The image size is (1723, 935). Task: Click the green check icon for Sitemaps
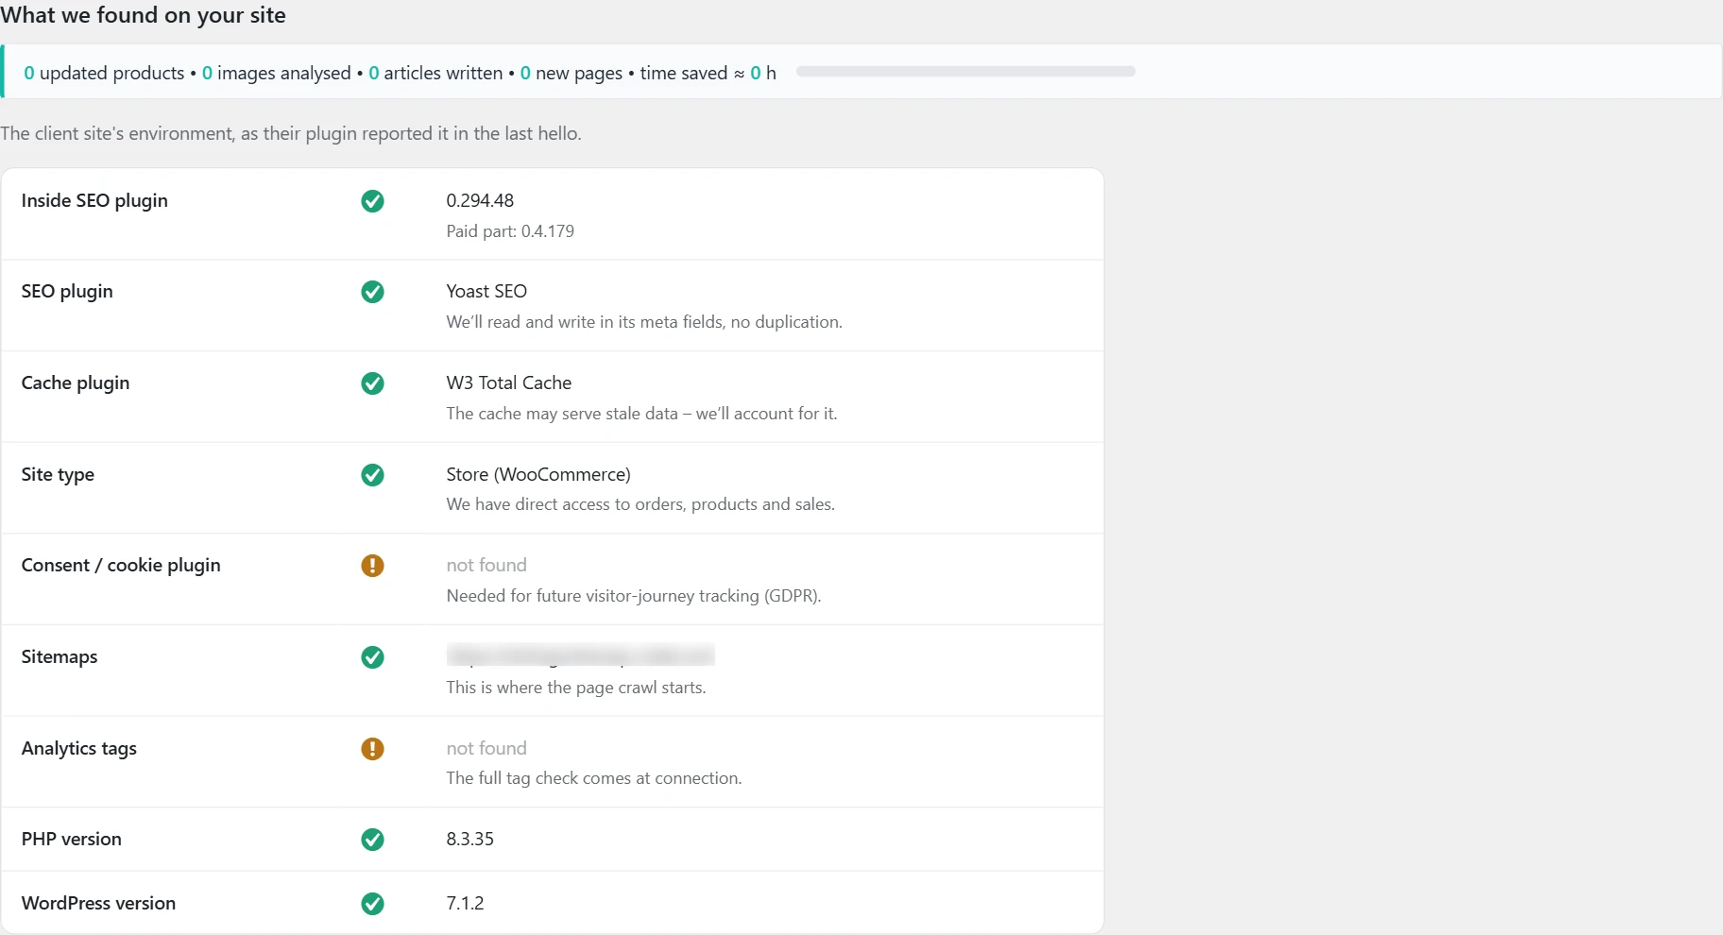(x=372, y=657)
